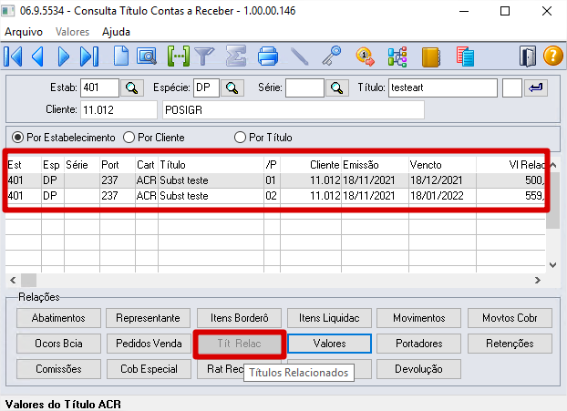The height and width of the screenshot is (411, 567).
Task: Open the Devolução button
Action: [418, 369]
